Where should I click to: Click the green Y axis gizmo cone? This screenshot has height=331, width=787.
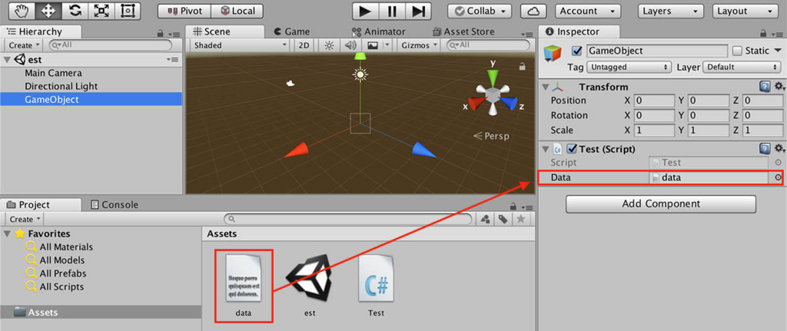click(x=493, y=78)
